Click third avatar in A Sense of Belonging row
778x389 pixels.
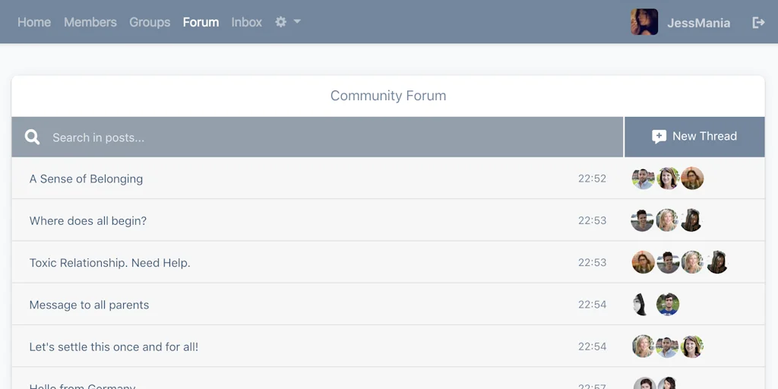[692, 179]
